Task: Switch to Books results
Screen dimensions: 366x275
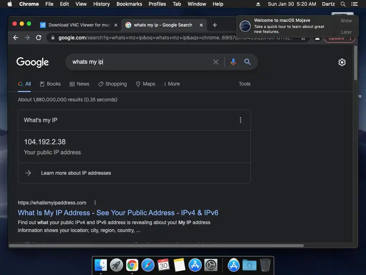Action: (50, 84)
